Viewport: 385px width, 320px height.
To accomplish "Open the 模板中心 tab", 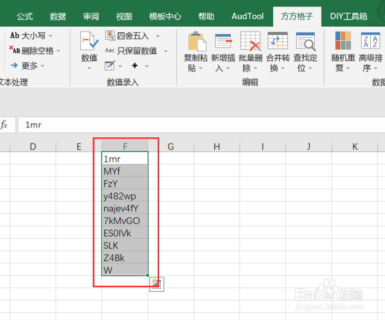I will tap(165, 16).
